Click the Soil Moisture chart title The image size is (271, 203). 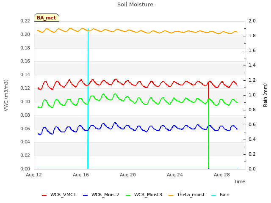click(x=135, y=5)
